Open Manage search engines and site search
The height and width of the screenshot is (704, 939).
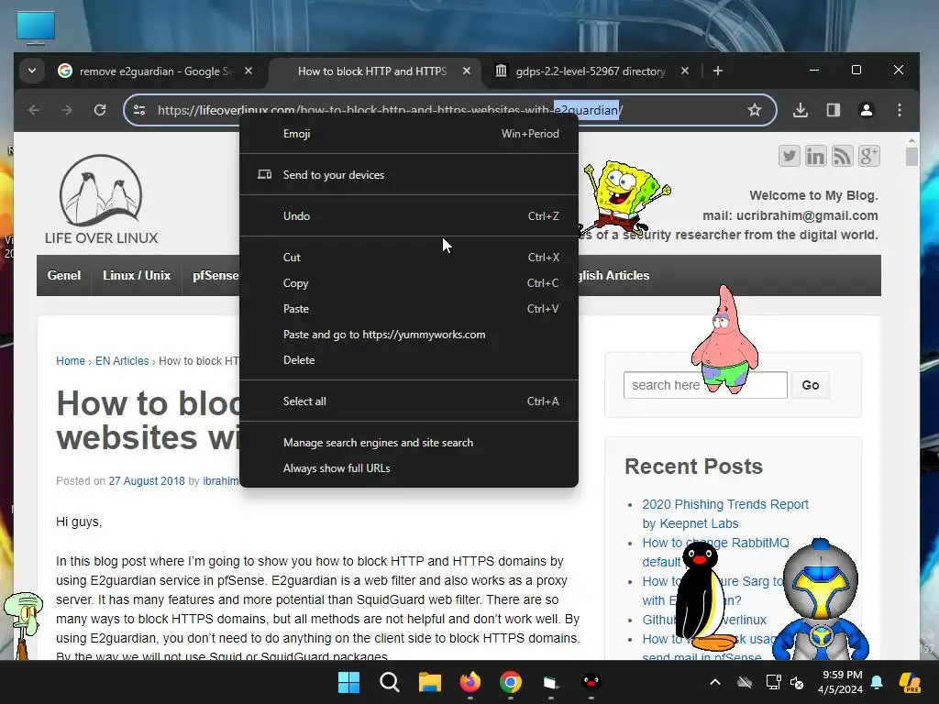tap(409, 443)
